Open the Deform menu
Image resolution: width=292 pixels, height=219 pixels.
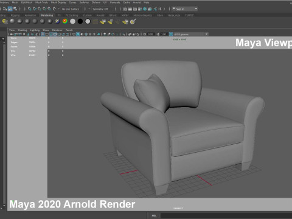[x=96, y=2]
